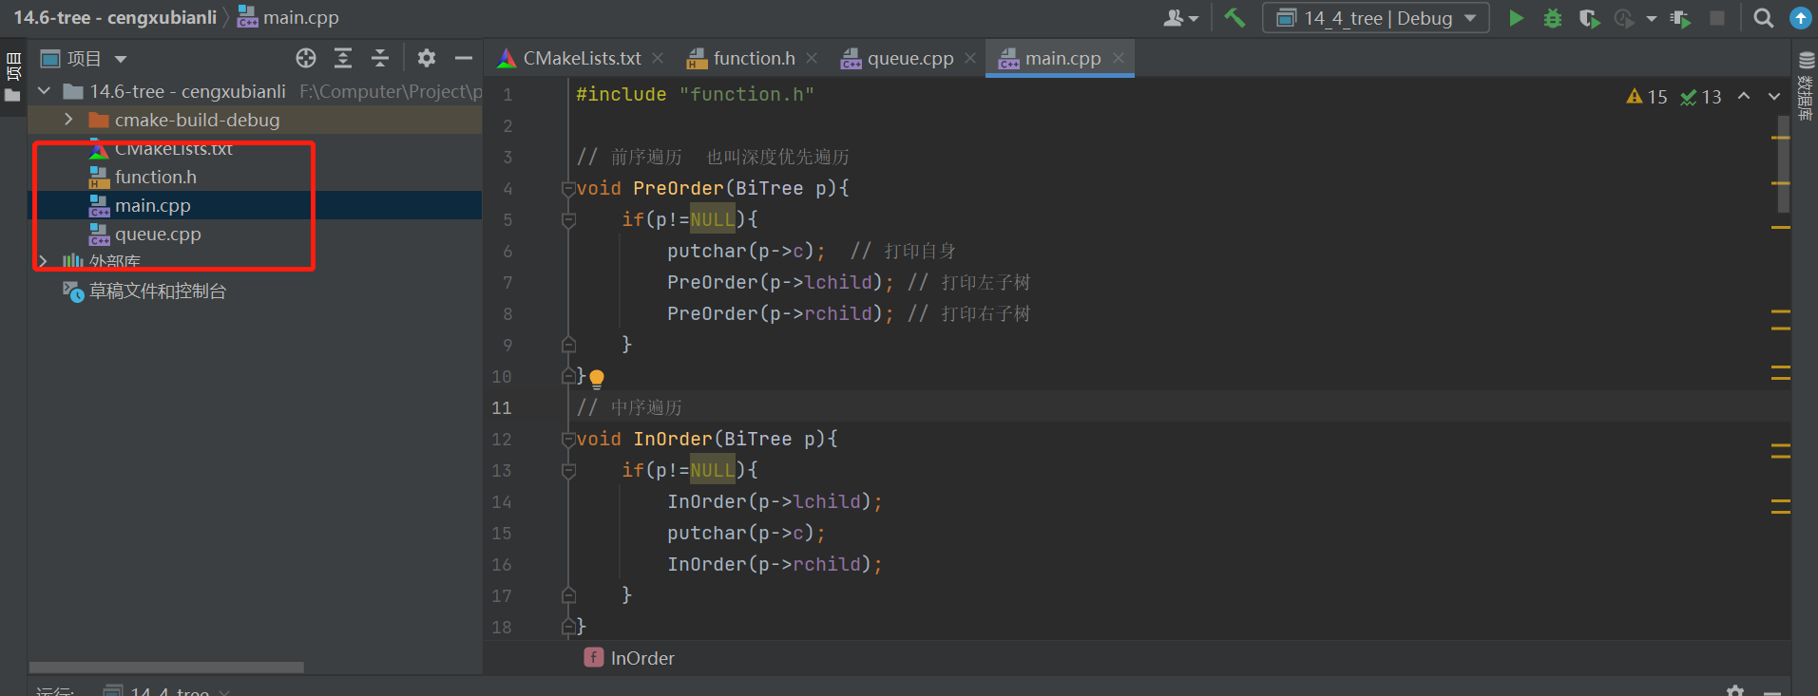The width and height of the screenshot is (1818, 696).
Task: Collapse the 14.6-tree project root
Action: pyautogui.click(x=44, y=91)
